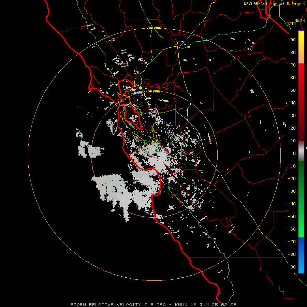Image resolution: width=307 pixels, height=307 pixels.
Task: Click the blue bottom segment of color bar
Action: click(x=301, y=255)
